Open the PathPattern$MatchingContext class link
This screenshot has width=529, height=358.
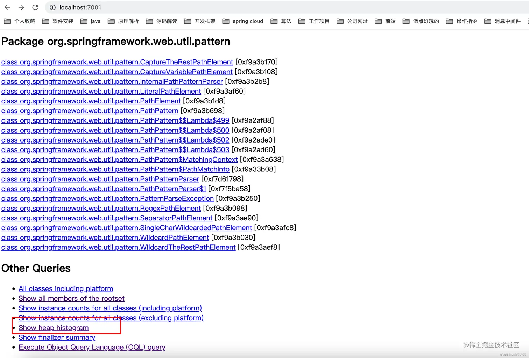120,160
